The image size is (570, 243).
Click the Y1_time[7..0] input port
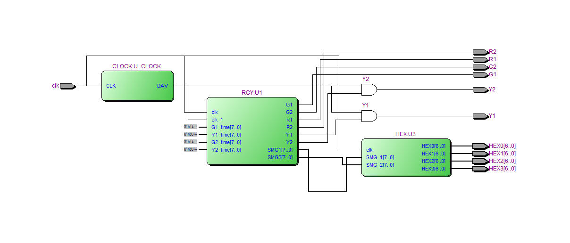226,135
